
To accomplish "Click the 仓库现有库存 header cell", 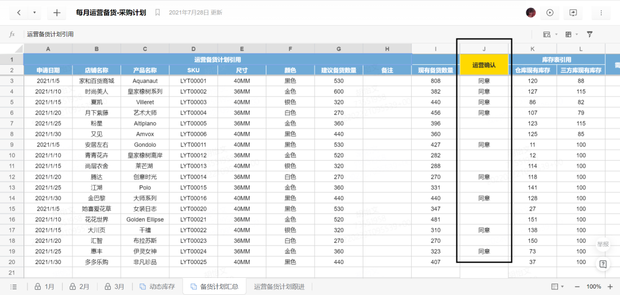I will pyautogui.click(x=532, y=71).
